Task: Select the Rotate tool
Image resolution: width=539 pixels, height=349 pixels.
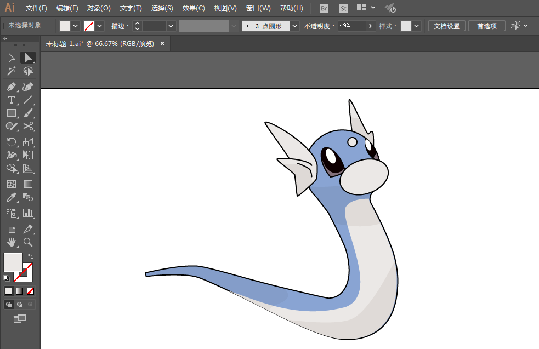Action: [x=12, y=141]
